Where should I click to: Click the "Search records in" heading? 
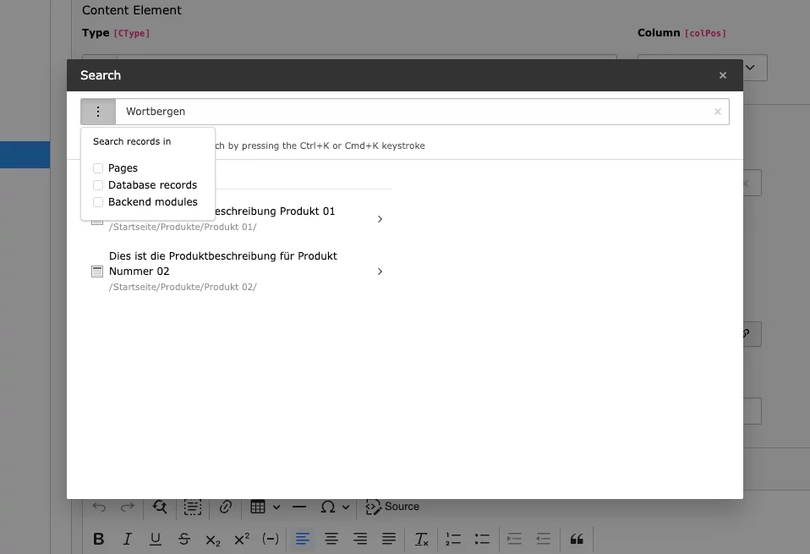coord(132,141)
